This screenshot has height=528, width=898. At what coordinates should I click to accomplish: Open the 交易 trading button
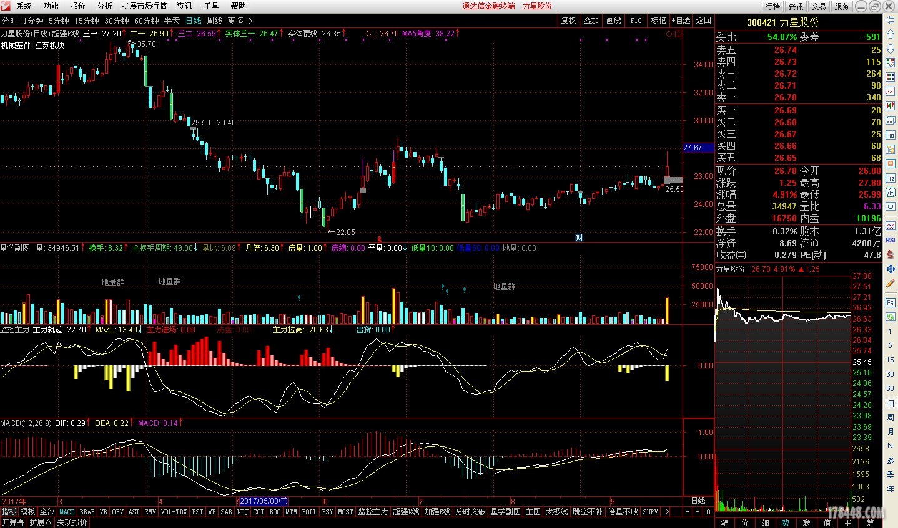tap(819, 6)
